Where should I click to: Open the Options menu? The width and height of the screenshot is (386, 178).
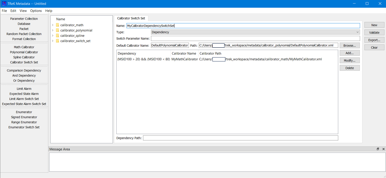36,11
